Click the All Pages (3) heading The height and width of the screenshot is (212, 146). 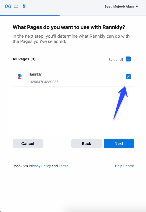(x=24, y=59)
